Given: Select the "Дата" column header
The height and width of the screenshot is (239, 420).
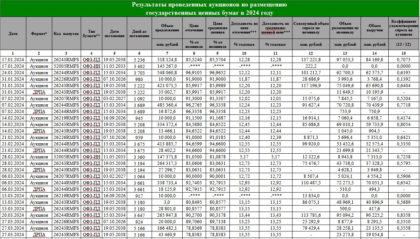Looking at the screenshot, I should 13,33.
